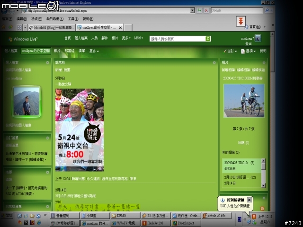Viewport: 303px width, 227px height.
Task: Close the 找到新硬體 balloon notification
Action: pos(250,200)
